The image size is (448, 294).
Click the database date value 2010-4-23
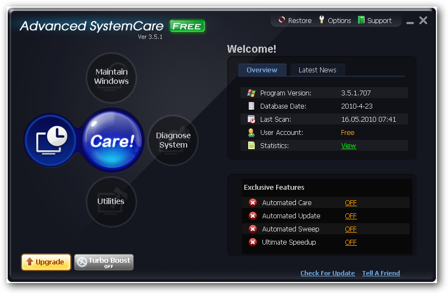click(x=356, y=106)
